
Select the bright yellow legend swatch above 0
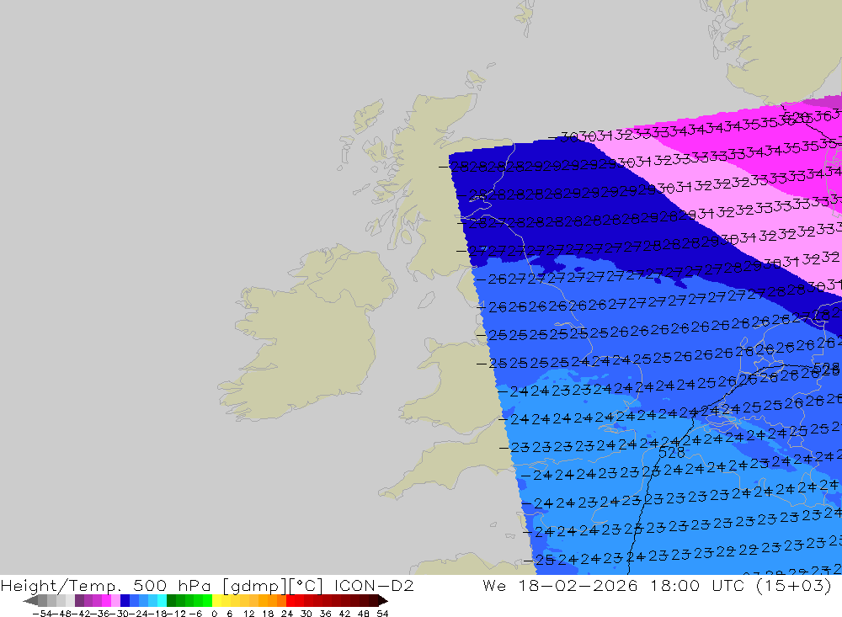point(217,601)
